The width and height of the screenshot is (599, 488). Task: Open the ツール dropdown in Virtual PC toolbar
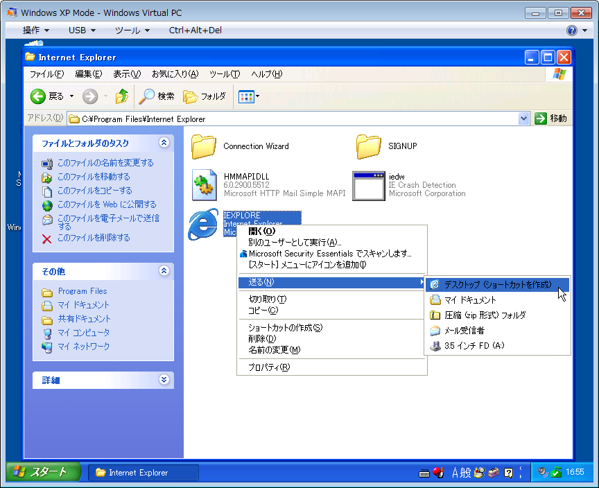coord(132,31)
